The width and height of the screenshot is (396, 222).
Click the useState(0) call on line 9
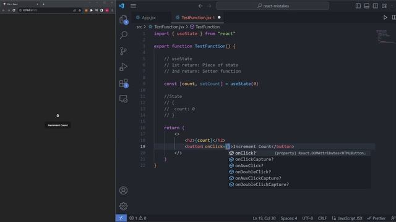tap(244, 84)
